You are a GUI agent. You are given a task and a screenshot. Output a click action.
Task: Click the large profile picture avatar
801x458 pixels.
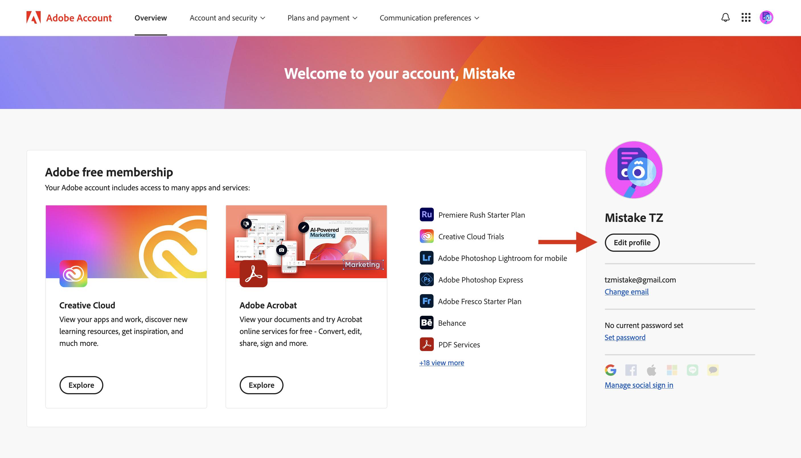coord(634,170)
